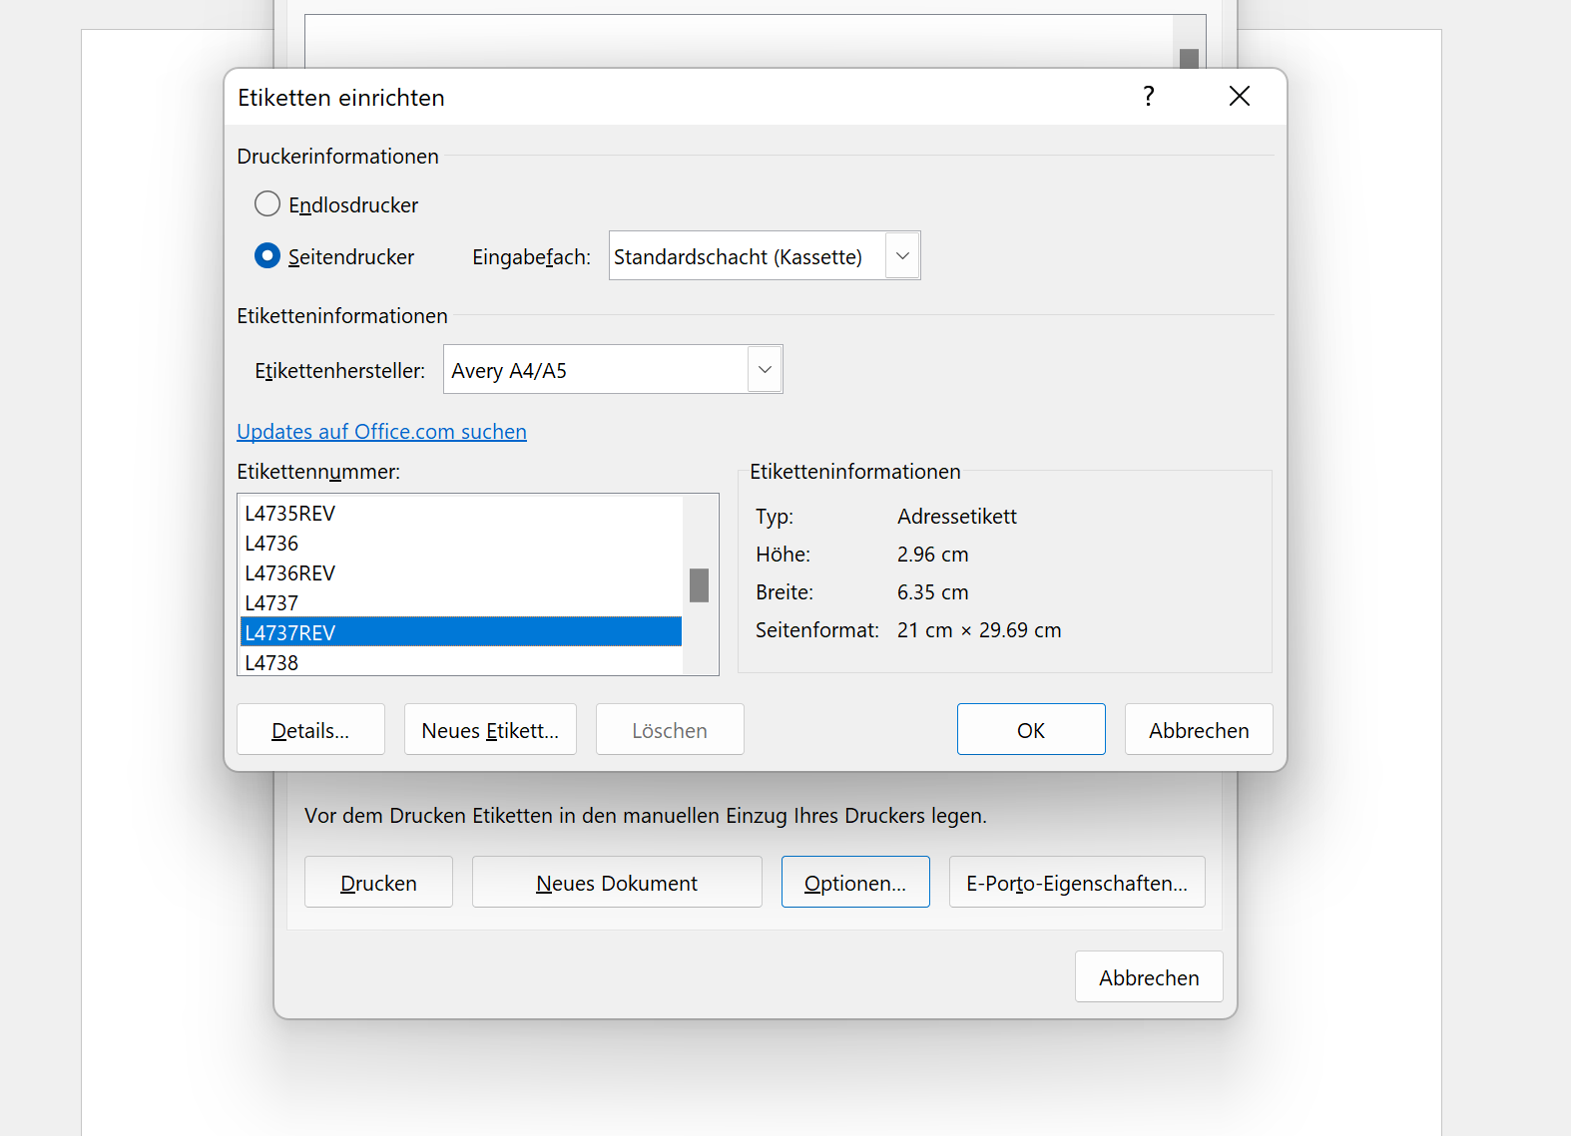Select L4738 at the list bottom
1571x1136 pixels.
pos(271,663)
